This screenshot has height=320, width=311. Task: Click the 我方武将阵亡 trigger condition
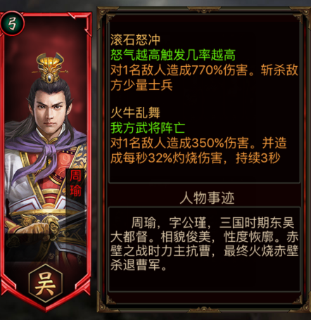148,128
